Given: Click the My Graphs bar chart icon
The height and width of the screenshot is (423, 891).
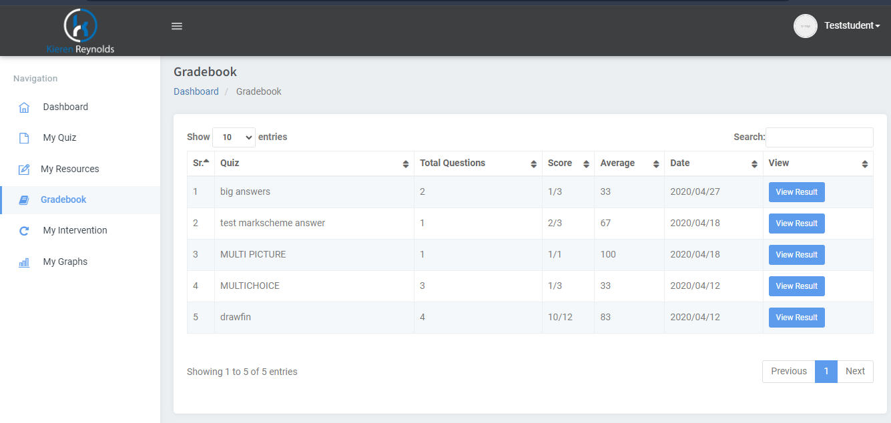Looking at the screenshot, I should click(x=24, y=262).
